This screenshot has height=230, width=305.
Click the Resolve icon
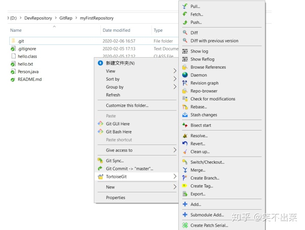coord(185,136)
